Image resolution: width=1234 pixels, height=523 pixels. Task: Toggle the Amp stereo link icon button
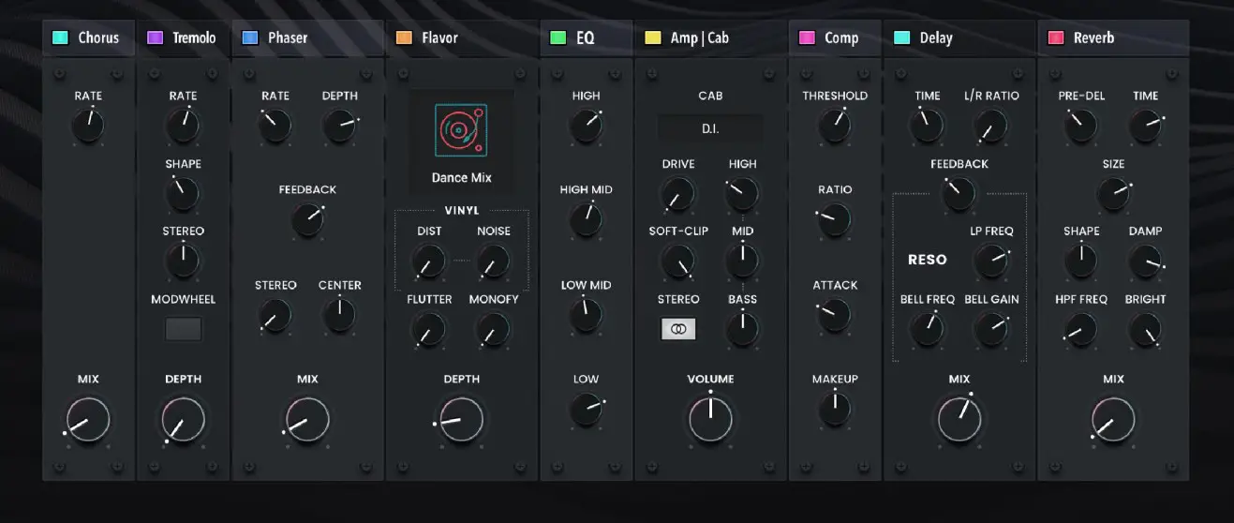pos(678,329)
